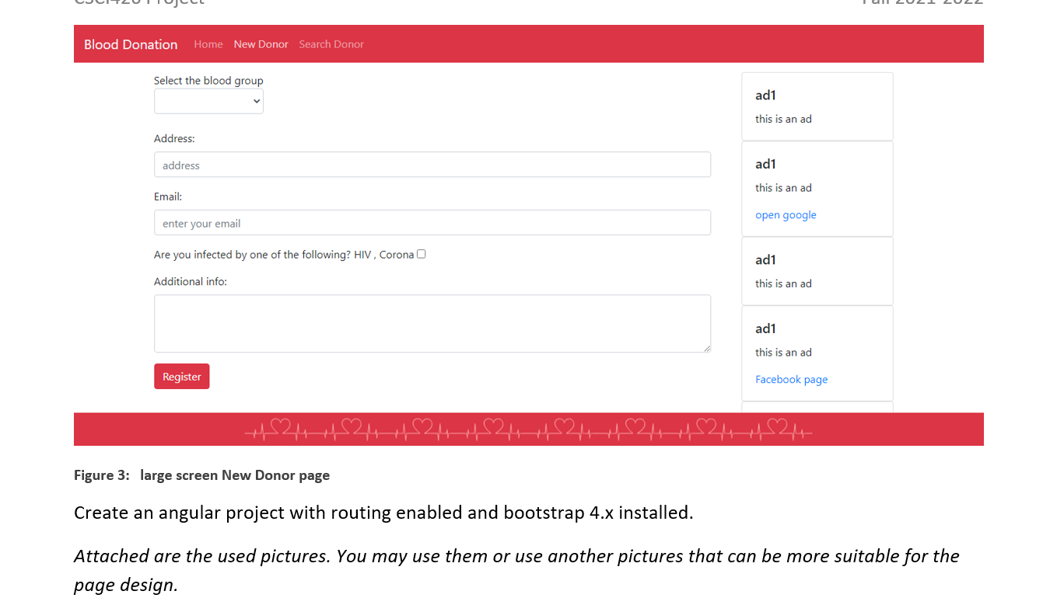Screen dimensions: 1043x598
Task: Submit the form with Register button
Action: (x=182, y=377)
